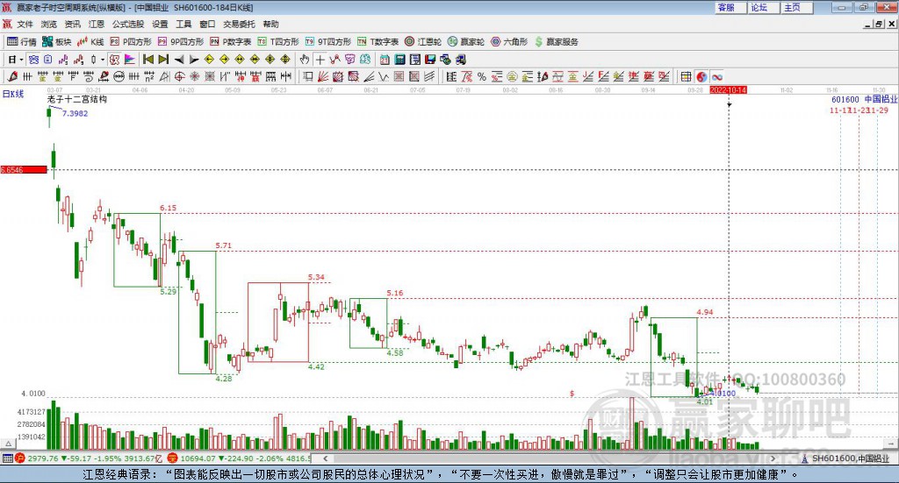
Task: Open the 交易委托 menu
Action: point(239,24)
